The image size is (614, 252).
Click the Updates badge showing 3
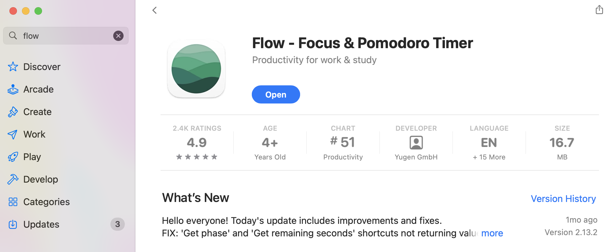click(118, 224)
